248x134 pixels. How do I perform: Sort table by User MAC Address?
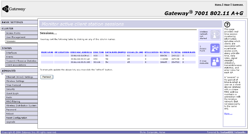[81, 52]
